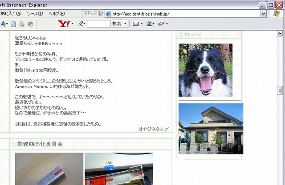This screenshot has height=185, width=285.
Task: Focus the Yahoo toolbar search box
Action: [98, 24]
